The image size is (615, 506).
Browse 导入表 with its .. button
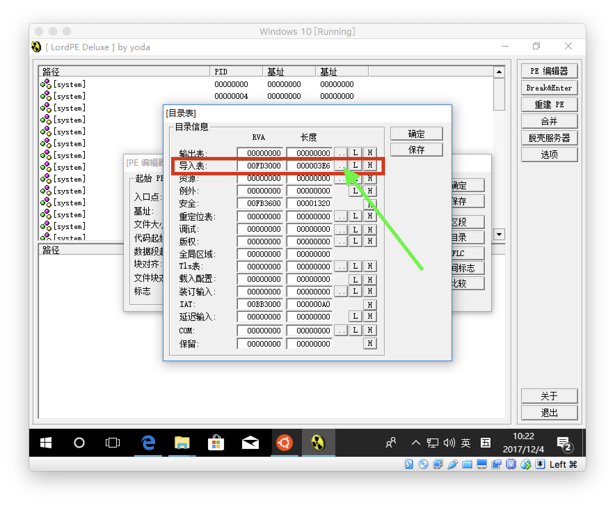(x=341, y=166)
